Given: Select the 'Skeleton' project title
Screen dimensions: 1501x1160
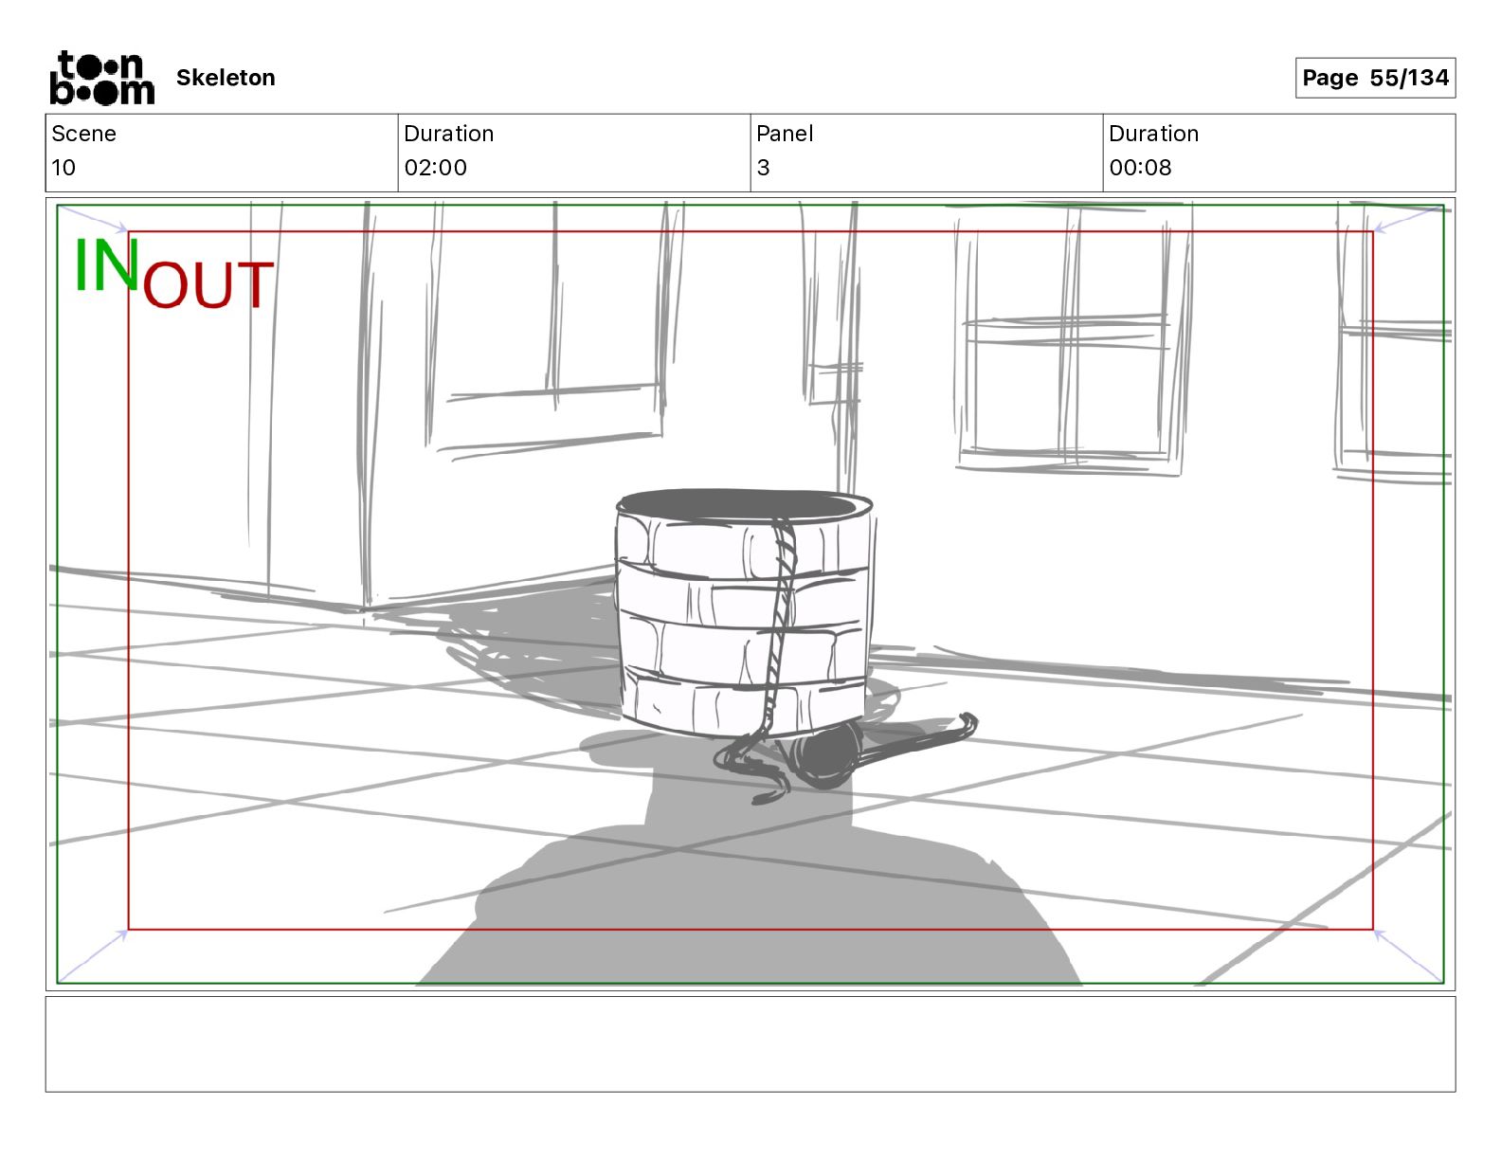Looking at the screenshot, I should pos(226,78).
